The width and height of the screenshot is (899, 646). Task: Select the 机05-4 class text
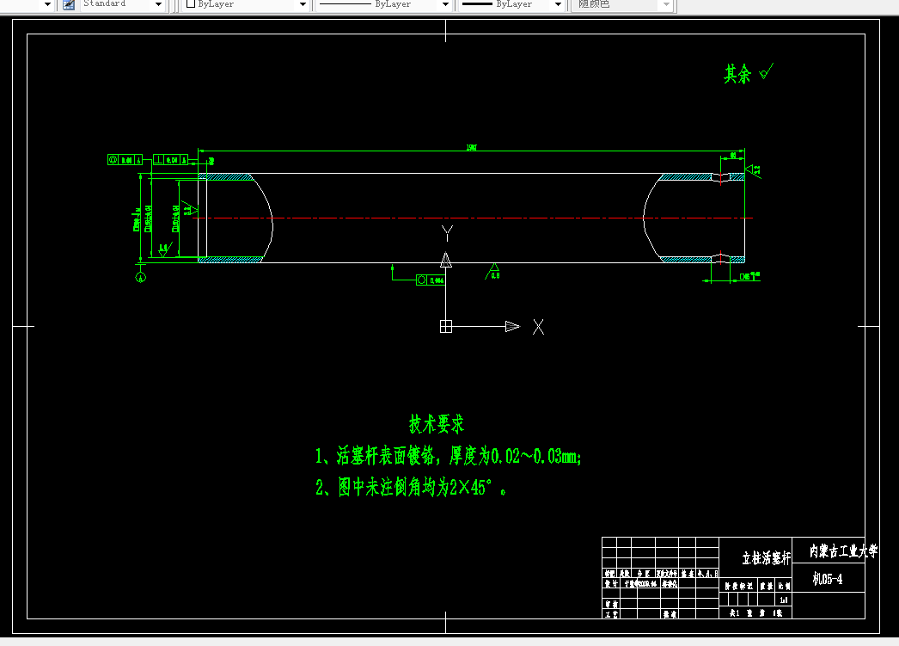pyautogui.click(x=828, y=579)
